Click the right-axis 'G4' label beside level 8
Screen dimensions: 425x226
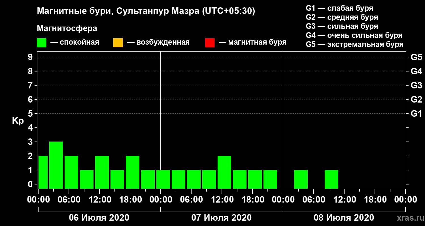(x=416, y=71)
